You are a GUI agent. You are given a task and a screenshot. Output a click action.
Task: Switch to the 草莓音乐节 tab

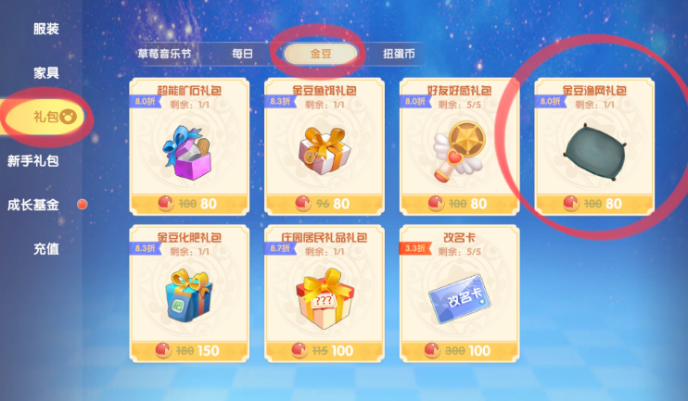[164, 54]
